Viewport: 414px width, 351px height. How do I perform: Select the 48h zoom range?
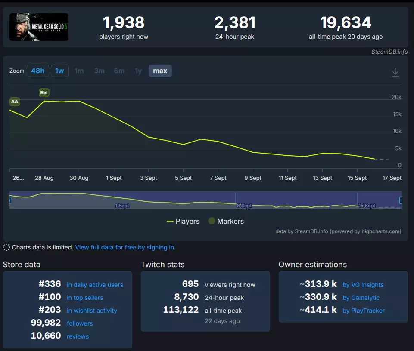point(38,71)
